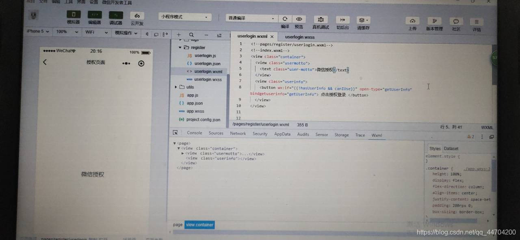
Task: Click the user avatar icon
Action: pos(34,15)
